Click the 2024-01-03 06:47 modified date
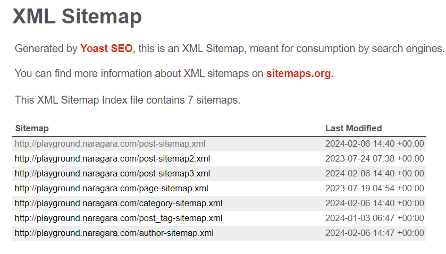This screenshot has height=254, width=446. click(x=374, y=218)
